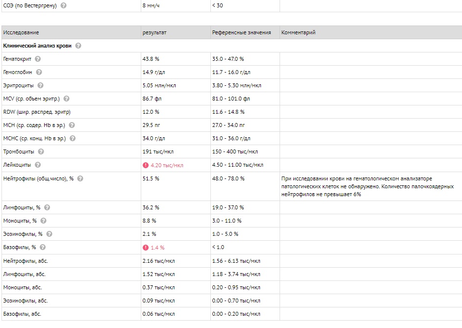Open the help icon for Гематокрит
Image resolution: width=462 pixels, height=328 pixels.
(x=38, y=59)
